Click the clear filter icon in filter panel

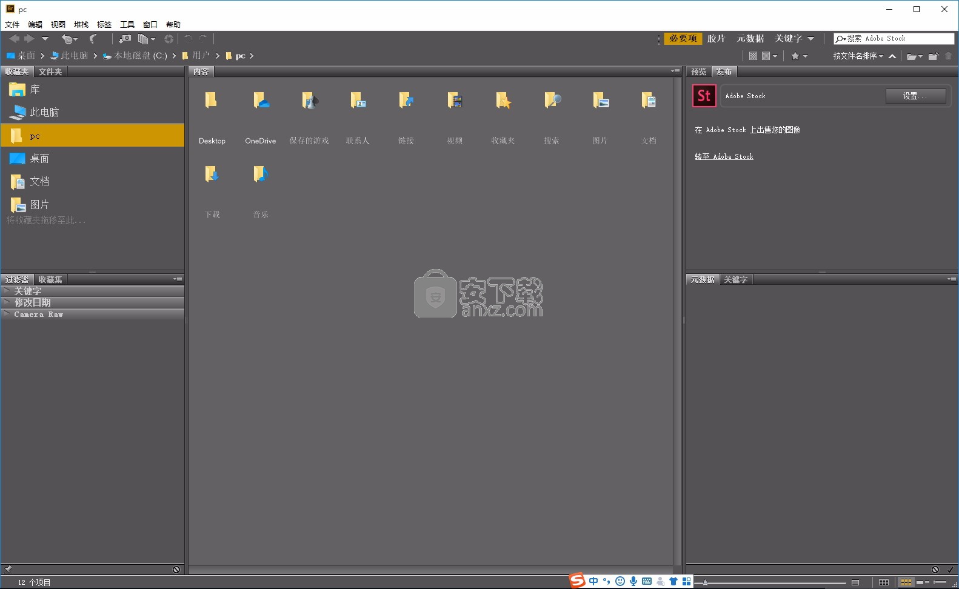pos(176,570)
